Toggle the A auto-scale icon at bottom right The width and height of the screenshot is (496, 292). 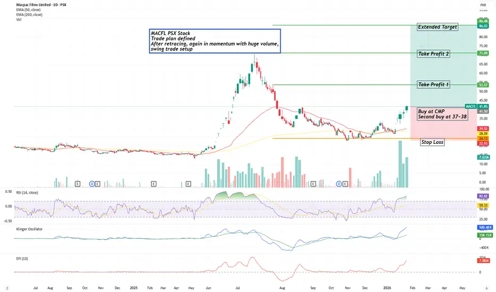pos(486,288)
